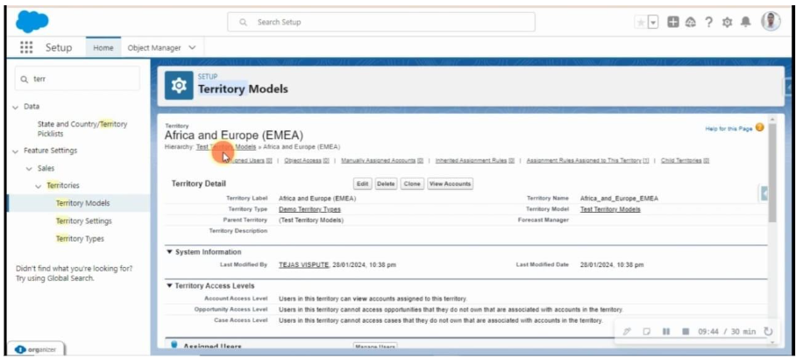
Task: Click the global actions plus icon
Action: 674,22
